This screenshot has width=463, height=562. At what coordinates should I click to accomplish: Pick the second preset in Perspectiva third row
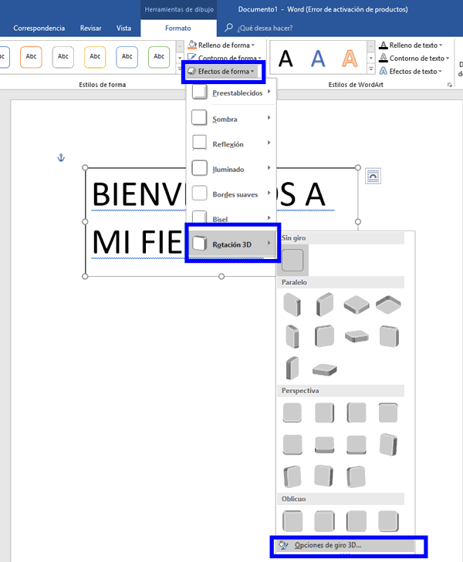(x=323, y=476)
